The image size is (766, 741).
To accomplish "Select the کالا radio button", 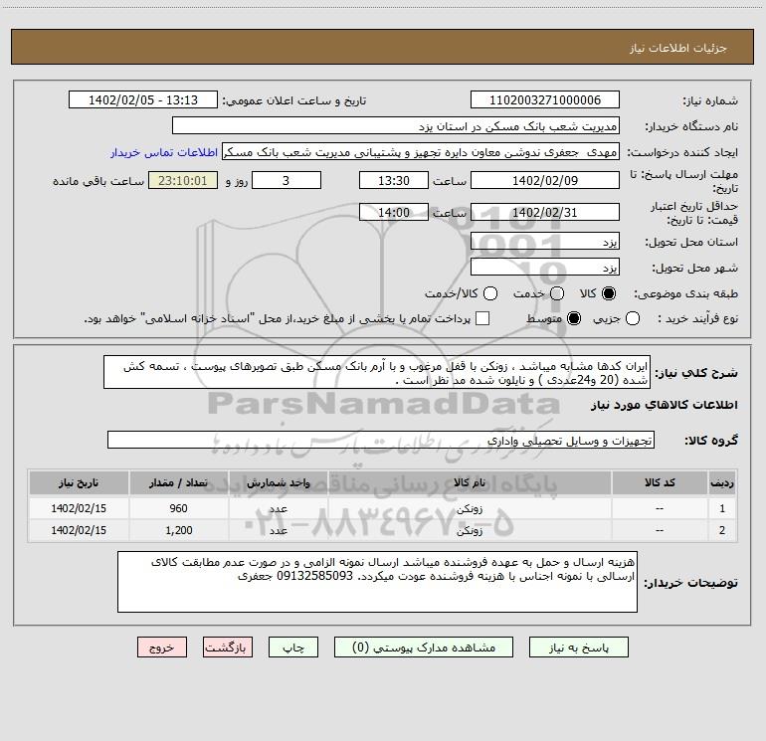I will pyautogui.click(x=609, y=293).
